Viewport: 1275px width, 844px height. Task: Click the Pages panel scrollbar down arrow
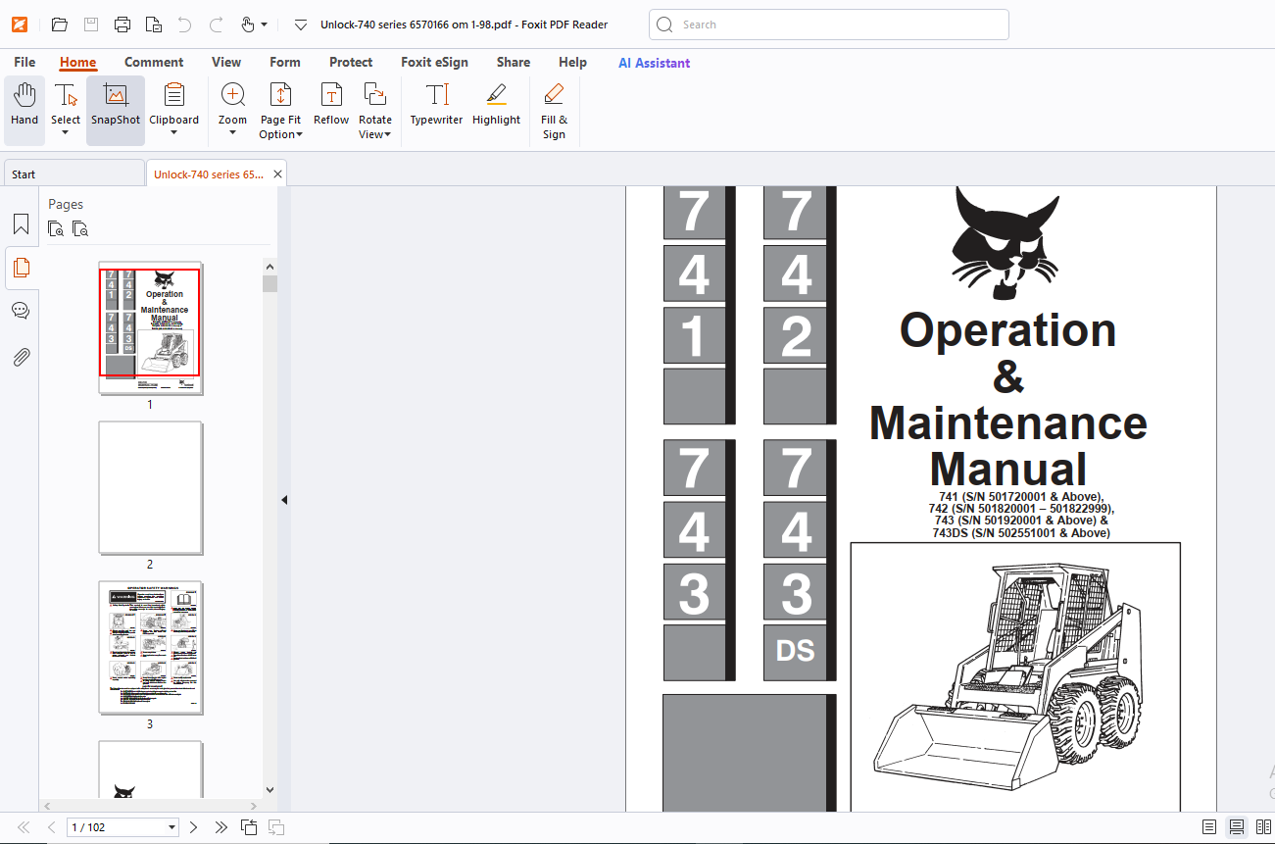point(270,790)
